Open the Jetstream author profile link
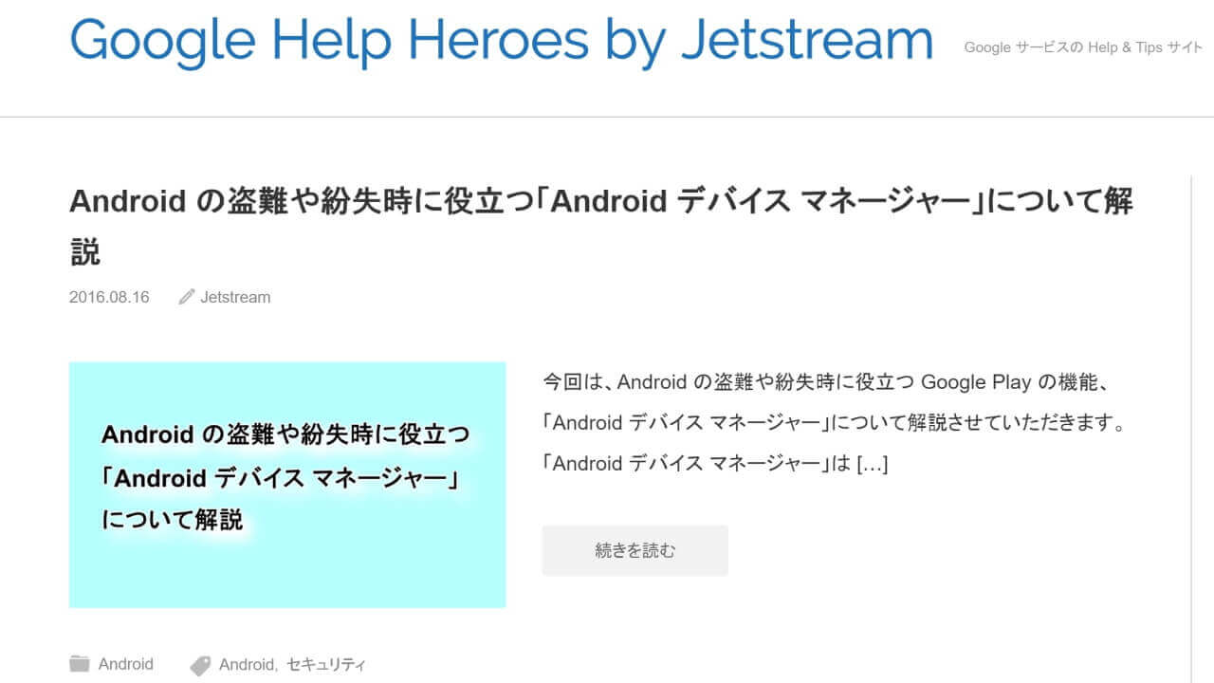The width and height of the screenshot is (1214, 683). [235, 297]
